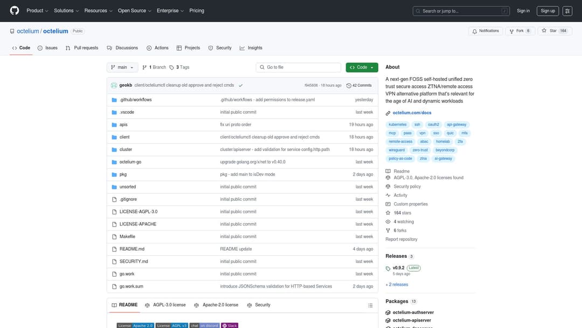Click the Security policy link in About
The image size is (582, 328).
click(407, 187)
